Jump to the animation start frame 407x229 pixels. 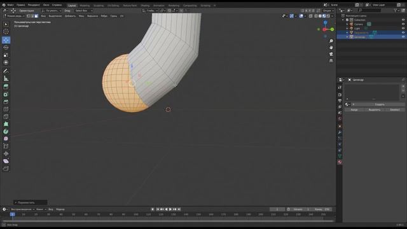(x=158, y=209)
